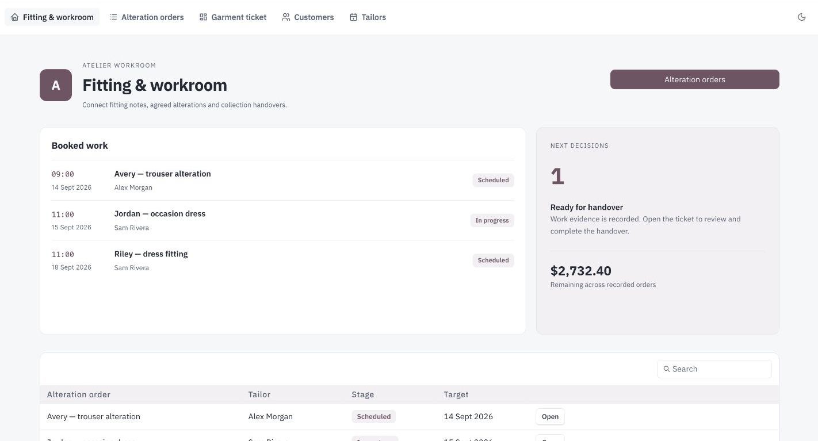Image resolution: width=818 pixels, height=441 pixels.
Task: Click the Booked work heading
Action: click(80, 145)
